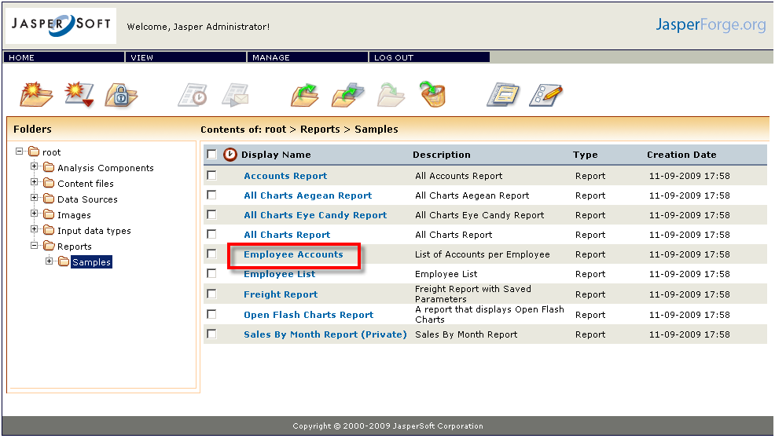Screen dimensions: 775x442
Task: Open the Freight Report link
Action: pyautogui.click(x=281, y=294)
